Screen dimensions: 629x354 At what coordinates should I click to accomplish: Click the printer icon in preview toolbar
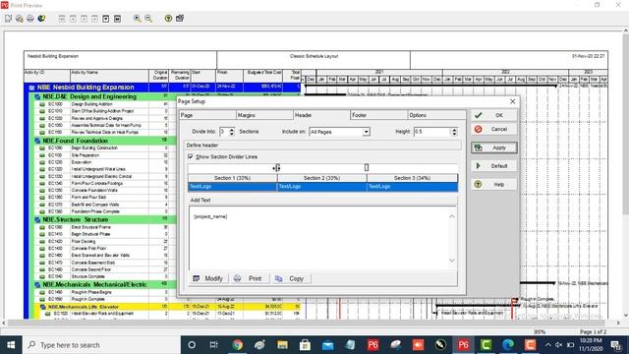(30, 19)
